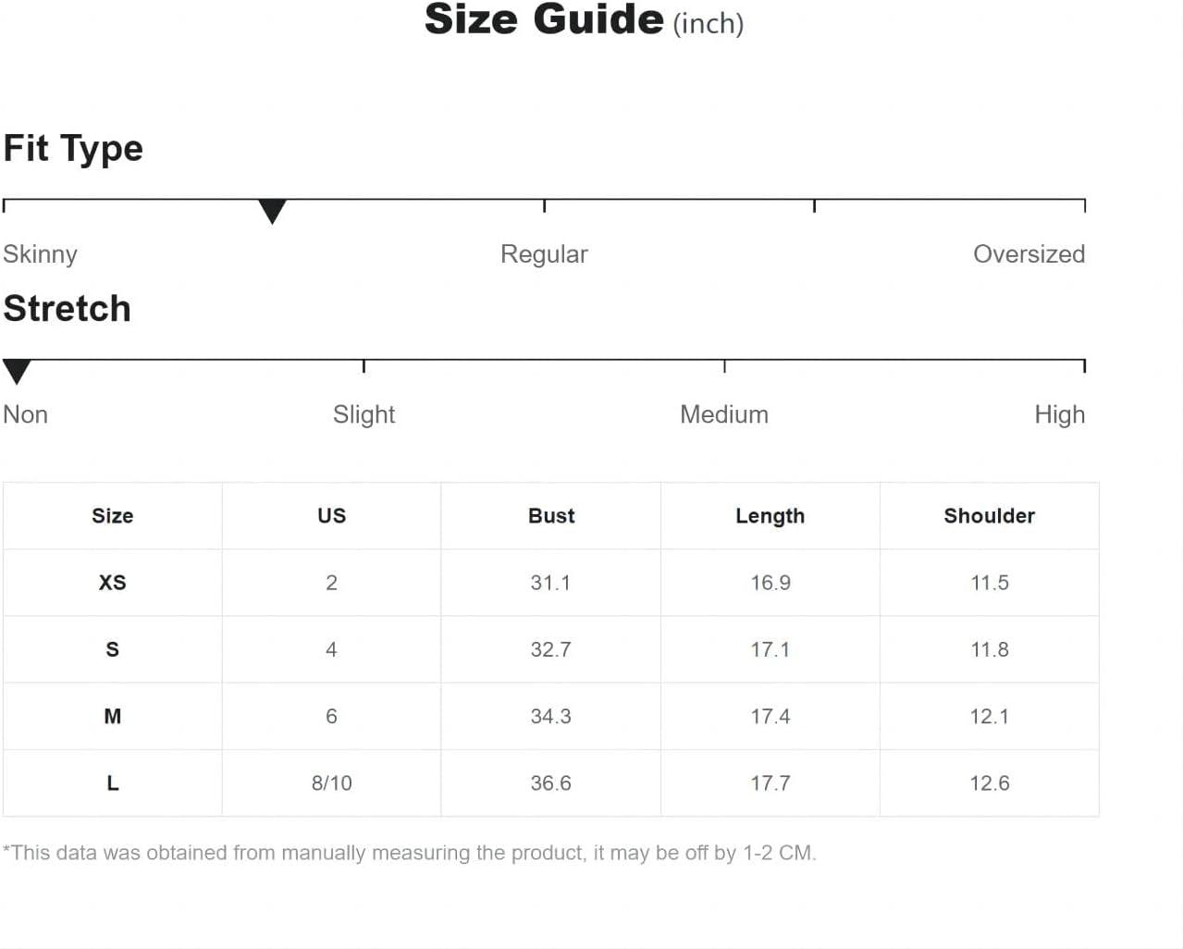Click the manual measurement disclaimer note
Screen dimensions: 1183x949
tap(410, 853)
